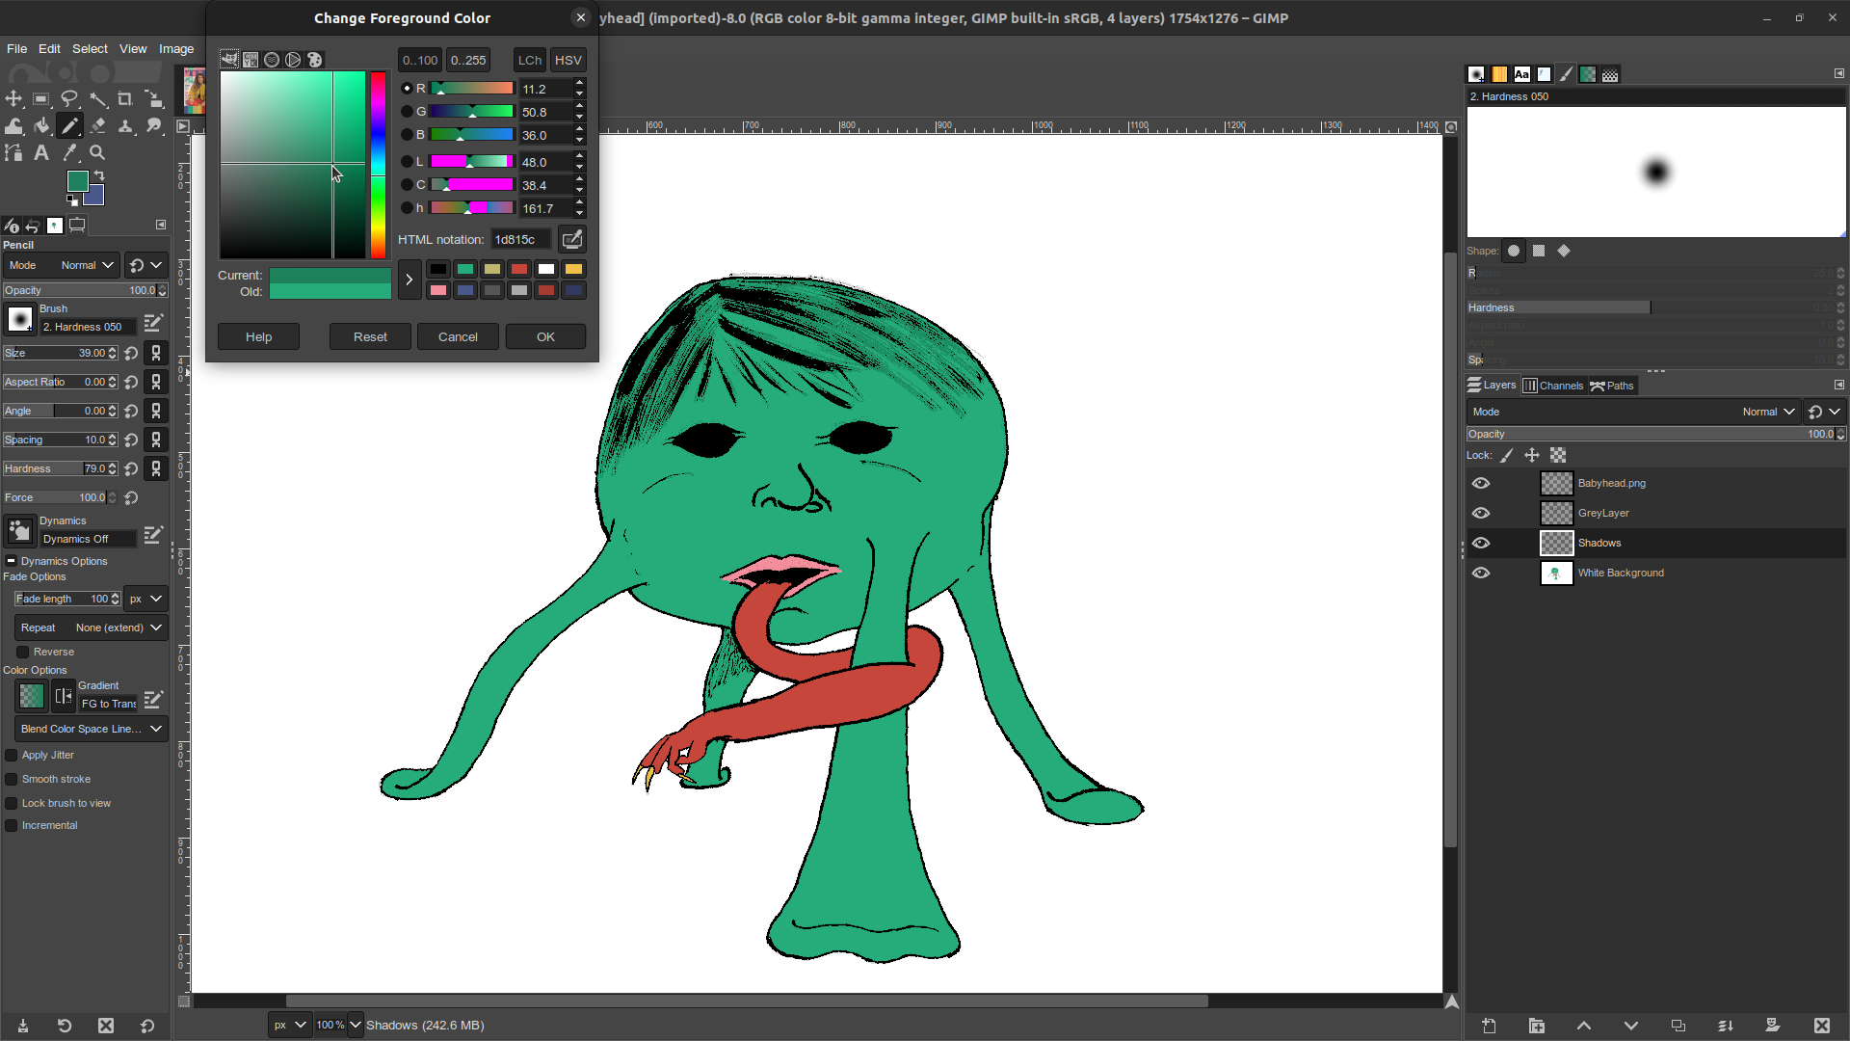Reset the foreground color dialog
The image size is (1850, 1041).
[x=370, y=336]
